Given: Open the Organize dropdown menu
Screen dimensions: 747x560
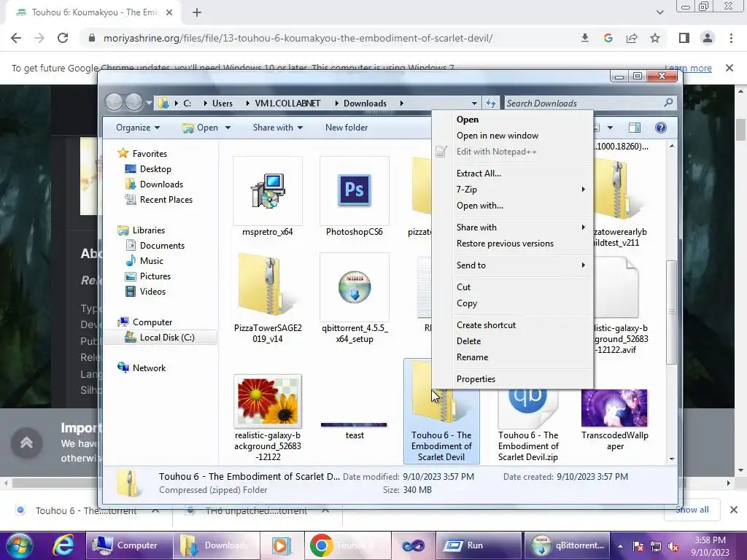Looking at the screenshot, I should [x=138, y=128].
